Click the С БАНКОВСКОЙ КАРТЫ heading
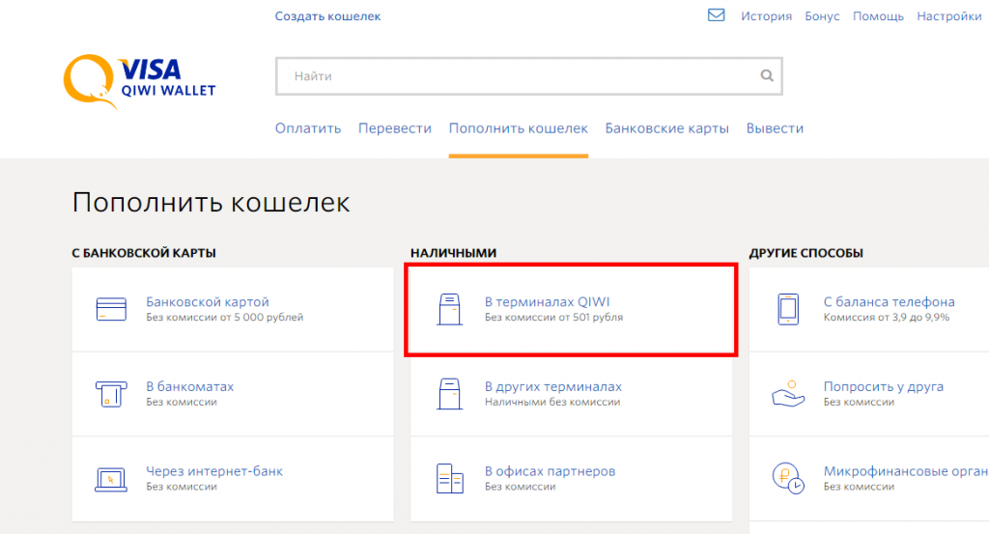 144,253
